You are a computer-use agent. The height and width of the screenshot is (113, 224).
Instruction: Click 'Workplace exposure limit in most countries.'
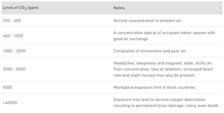pyautogui.click(x=155, y=87)
